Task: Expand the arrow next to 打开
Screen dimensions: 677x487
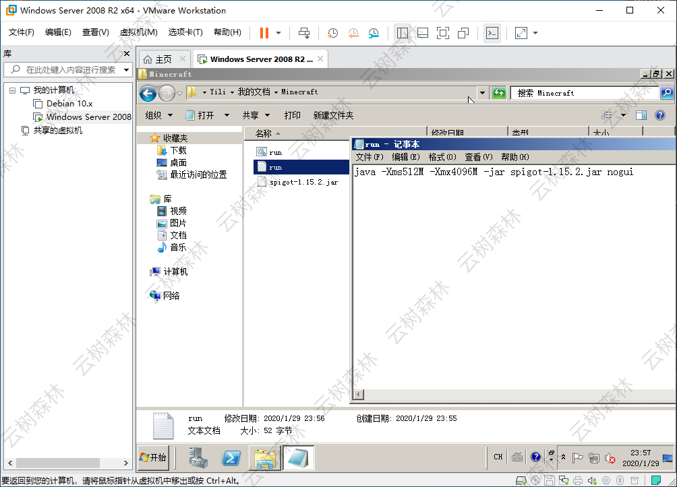Action: [227, 115]
